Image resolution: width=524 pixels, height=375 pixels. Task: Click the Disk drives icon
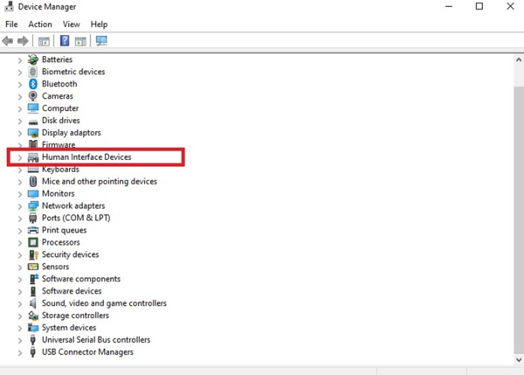tap(33, 122)
